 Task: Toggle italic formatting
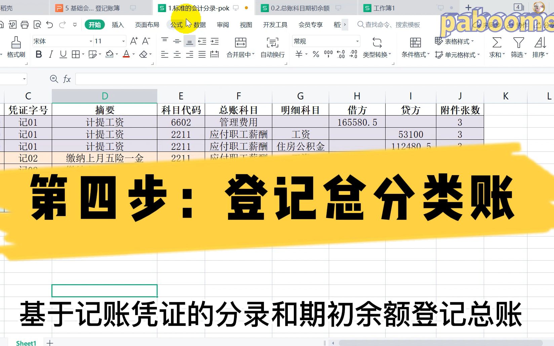coord(51,54)
